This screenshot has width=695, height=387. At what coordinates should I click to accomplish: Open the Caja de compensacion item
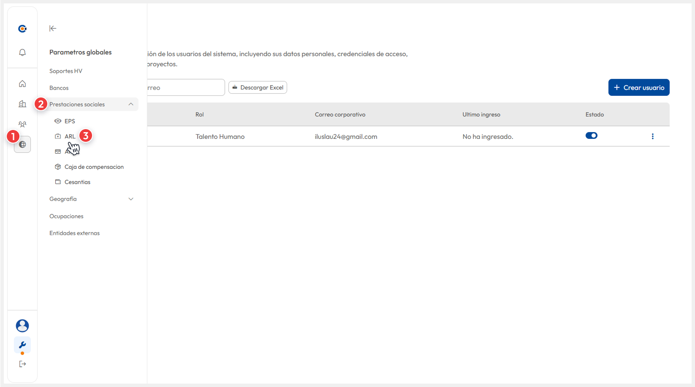coord(94,167)
